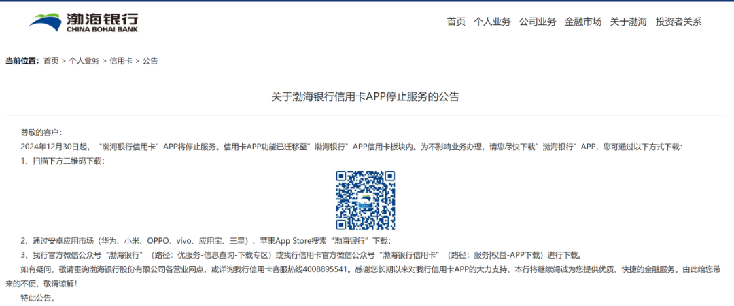Open the 公司业务 navigation menu

pyautogui.click(x=538, y=22)
